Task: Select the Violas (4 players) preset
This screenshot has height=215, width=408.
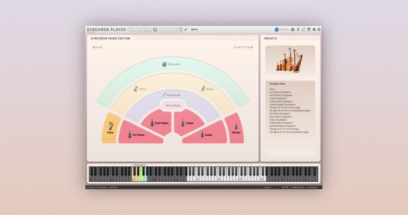Action: [x=278, y=120]
